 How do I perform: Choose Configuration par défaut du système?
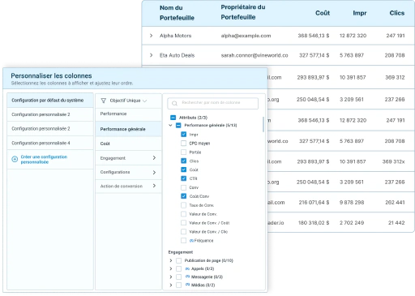coord(50,101)
